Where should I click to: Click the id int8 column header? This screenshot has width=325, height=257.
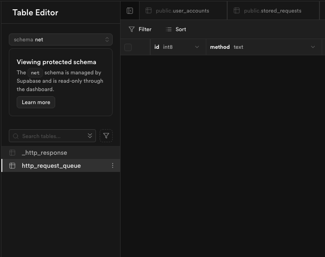click(178, 47)
